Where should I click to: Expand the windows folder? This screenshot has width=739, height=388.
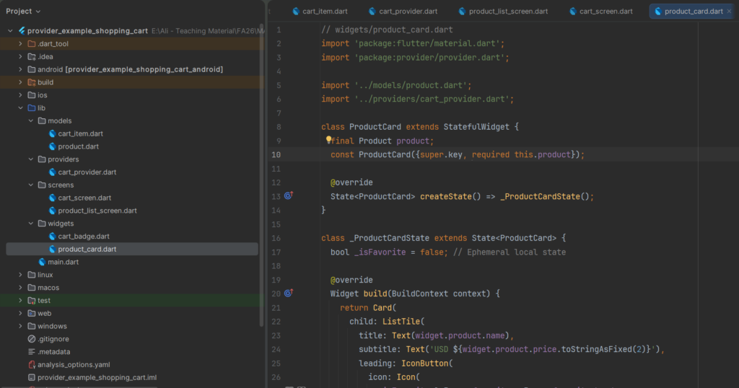pos(20,326)
